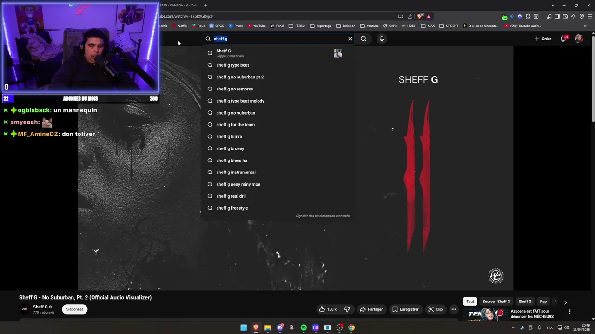Open the Reportage bookmarks folder
This screenshot has width=595, height=334.
pos(321,26)
